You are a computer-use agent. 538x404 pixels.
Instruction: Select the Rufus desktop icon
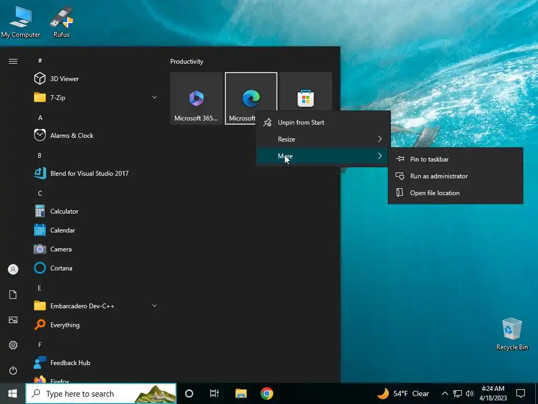pyautogui.click(x=61, y=22)
